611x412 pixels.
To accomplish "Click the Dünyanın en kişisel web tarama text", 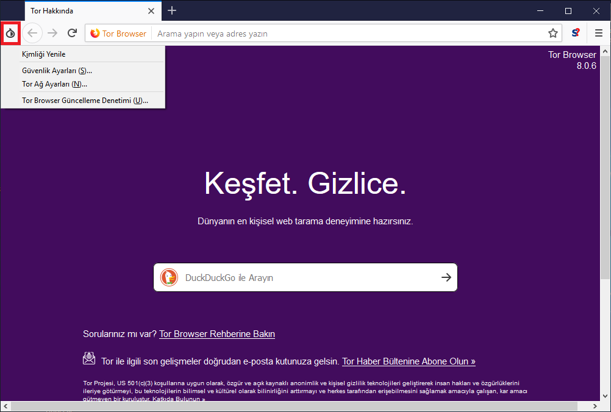I will [305, 221].
